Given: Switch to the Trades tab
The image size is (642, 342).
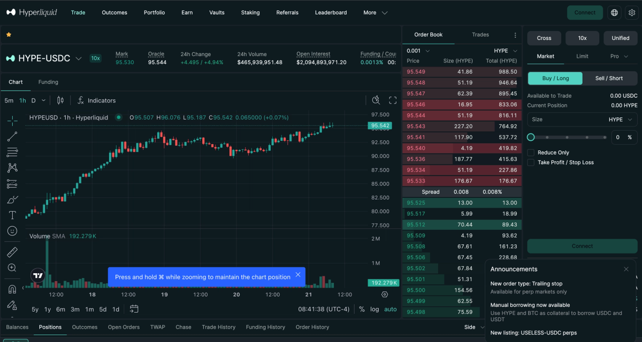Looking at the screenshot, I should [x=480, y=35].
